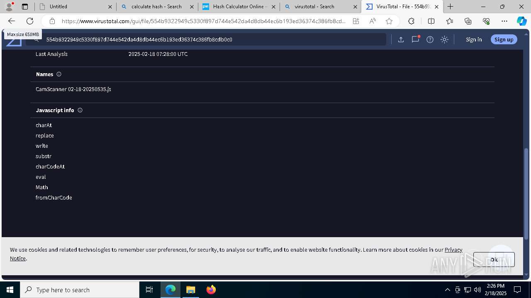531x298 pixels.
Task: Click the VirusTotal logo
Action: coord(14,40)
